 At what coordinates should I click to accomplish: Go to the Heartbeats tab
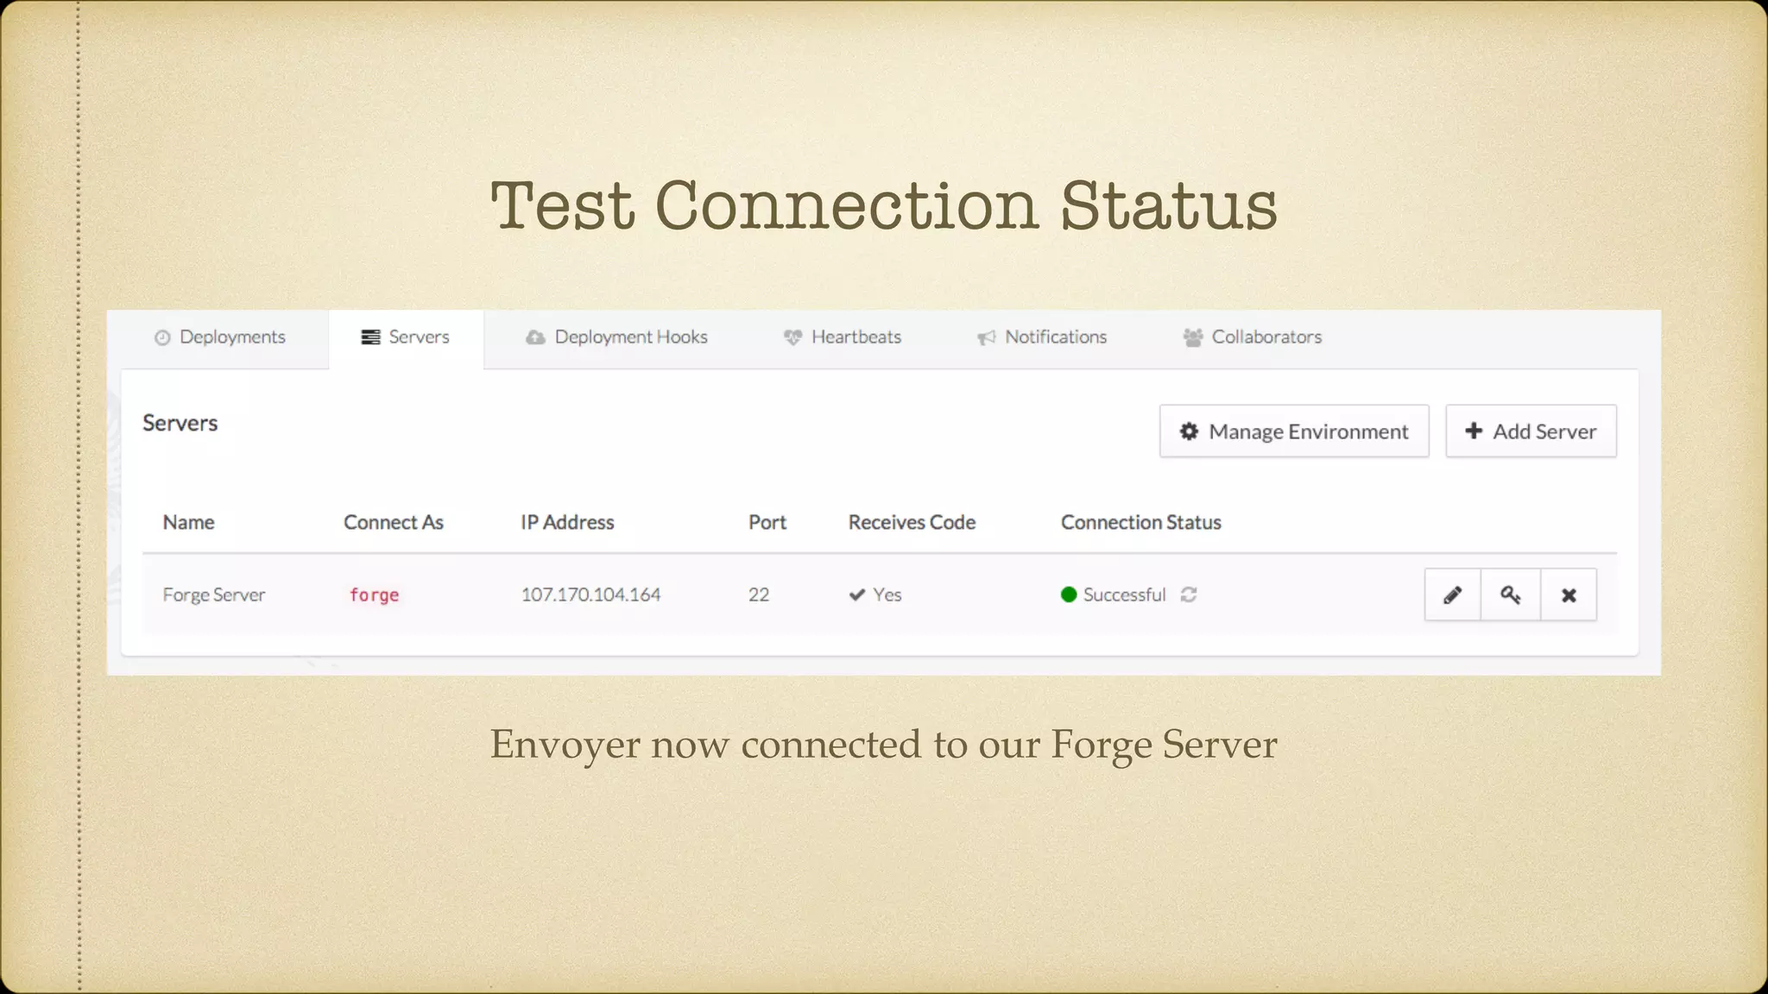tap(843, 337)
